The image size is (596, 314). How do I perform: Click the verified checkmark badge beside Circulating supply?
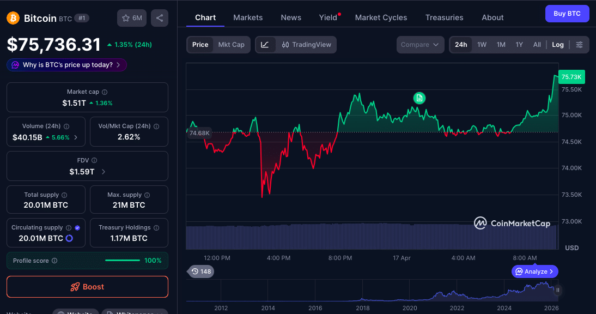77,228
